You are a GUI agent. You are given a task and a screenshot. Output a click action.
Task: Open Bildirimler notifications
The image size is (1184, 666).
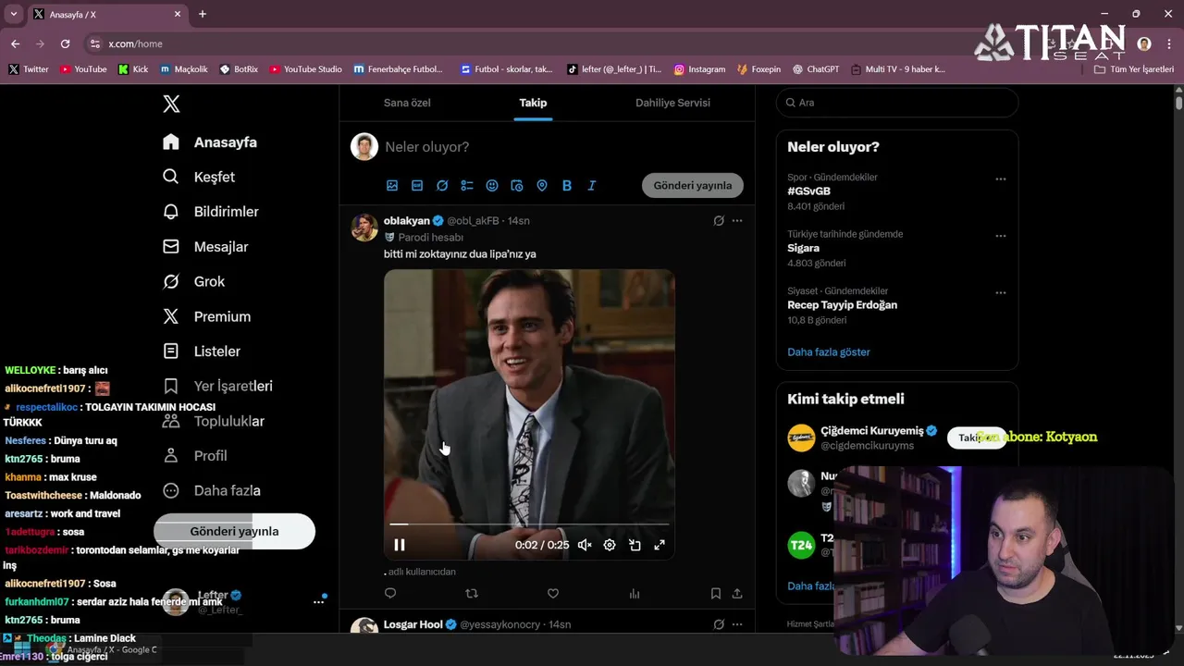tap(211, 212)
